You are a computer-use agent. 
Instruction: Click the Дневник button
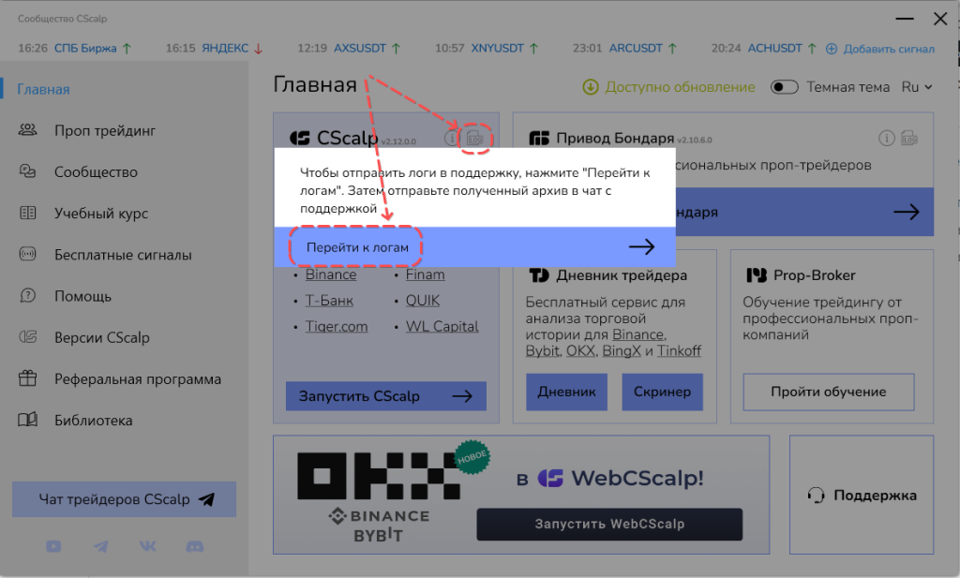[566, 392]
